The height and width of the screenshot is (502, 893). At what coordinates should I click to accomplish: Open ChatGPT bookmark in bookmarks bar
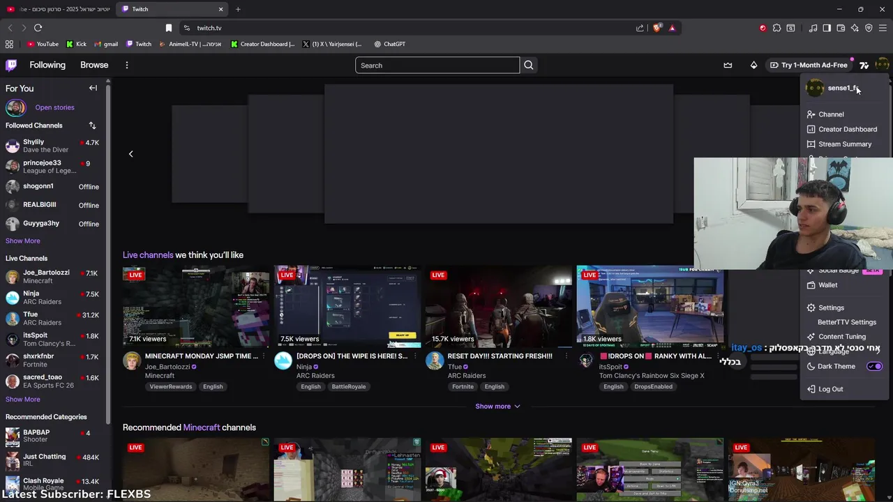[x=389, y=44]
